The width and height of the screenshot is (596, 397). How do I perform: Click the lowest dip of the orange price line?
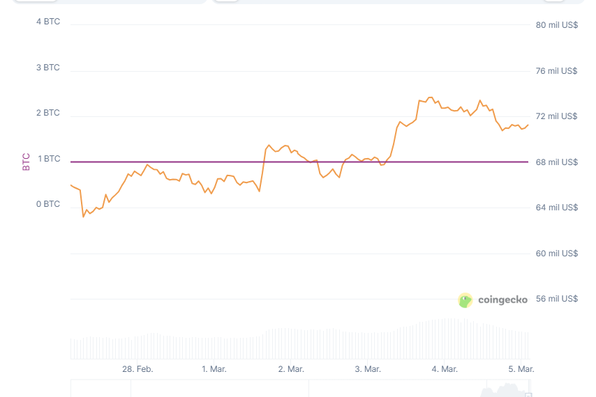pos(84,217)
